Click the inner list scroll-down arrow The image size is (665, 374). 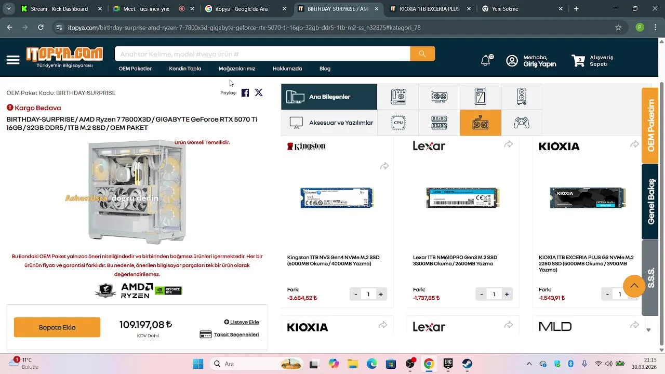648,330
